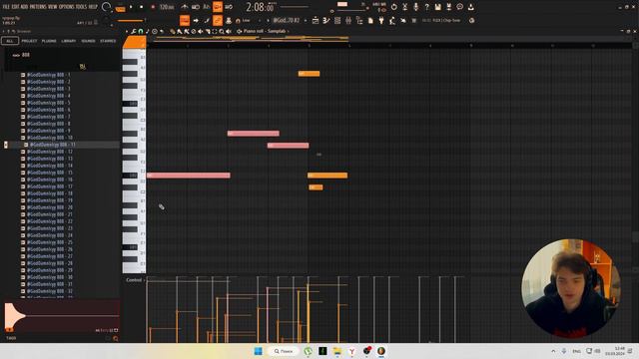The height and width of the screenshot is (359, 639).
Task: Click the sample waveform preview thumbnail
Action: point(62,317)
